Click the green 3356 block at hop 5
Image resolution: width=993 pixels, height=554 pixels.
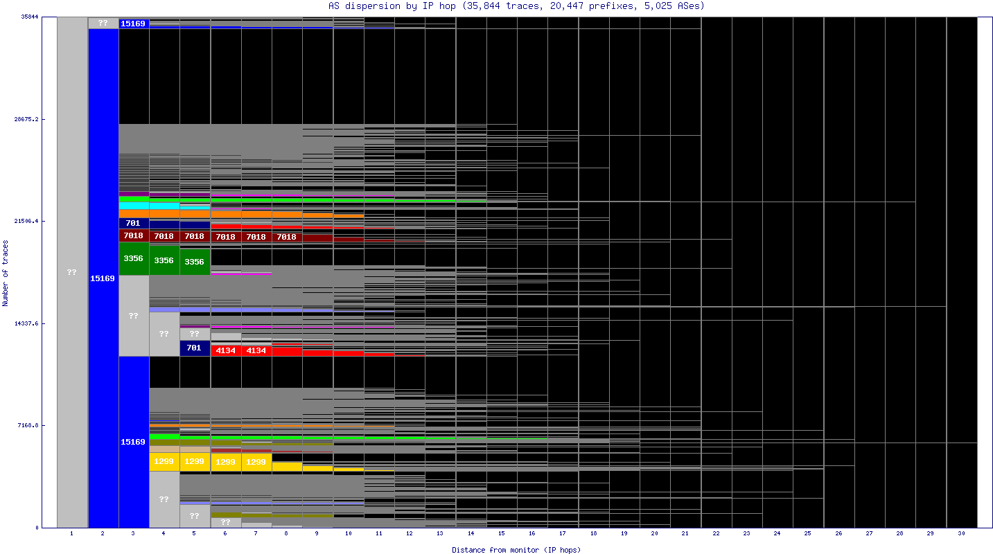click(x=195, y=262)
